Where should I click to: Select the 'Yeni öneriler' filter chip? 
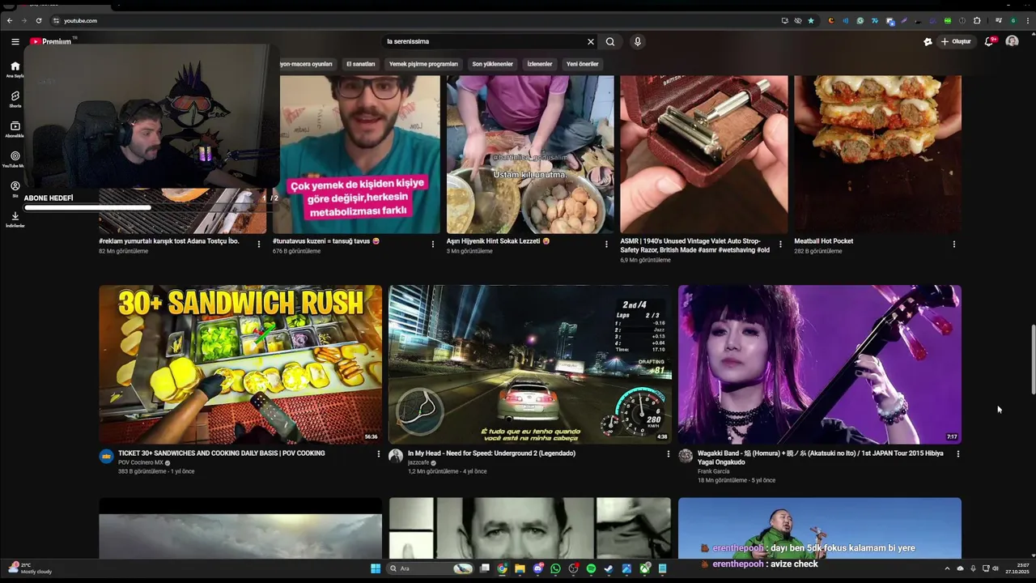(x=582, y=64)
